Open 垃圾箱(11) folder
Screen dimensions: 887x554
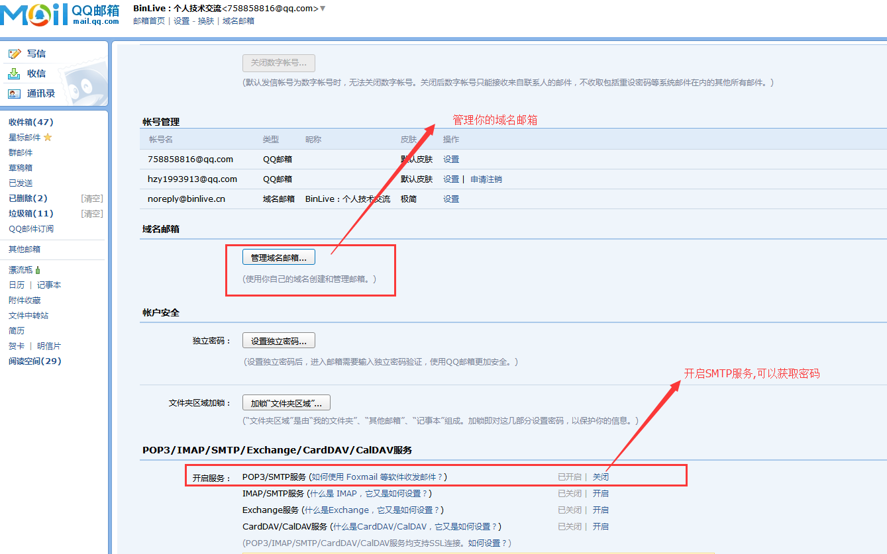pos(30,214)
